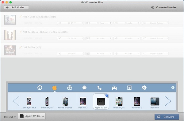
Task: Select the Apple TV 3/4 profile
Action: pos(101,102)
